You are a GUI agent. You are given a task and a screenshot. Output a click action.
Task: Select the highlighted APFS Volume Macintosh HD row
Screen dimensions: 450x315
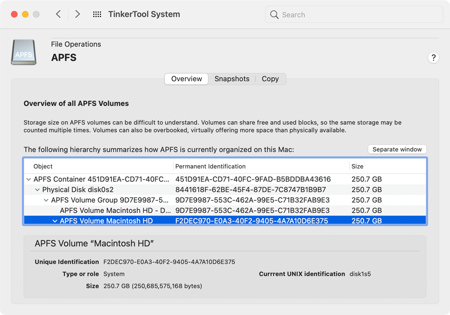(x=225, y=221)
